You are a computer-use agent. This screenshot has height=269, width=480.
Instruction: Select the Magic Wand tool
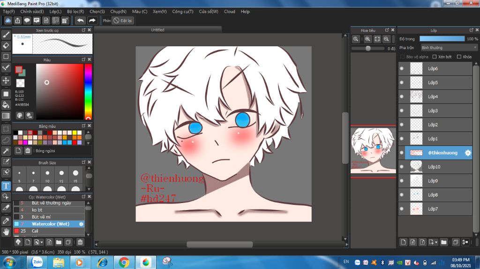tap(6, 151)
